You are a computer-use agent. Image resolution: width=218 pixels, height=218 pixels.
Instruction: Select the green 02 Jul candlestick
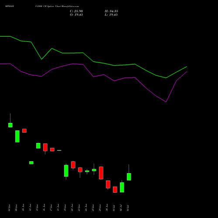point(122,187)
